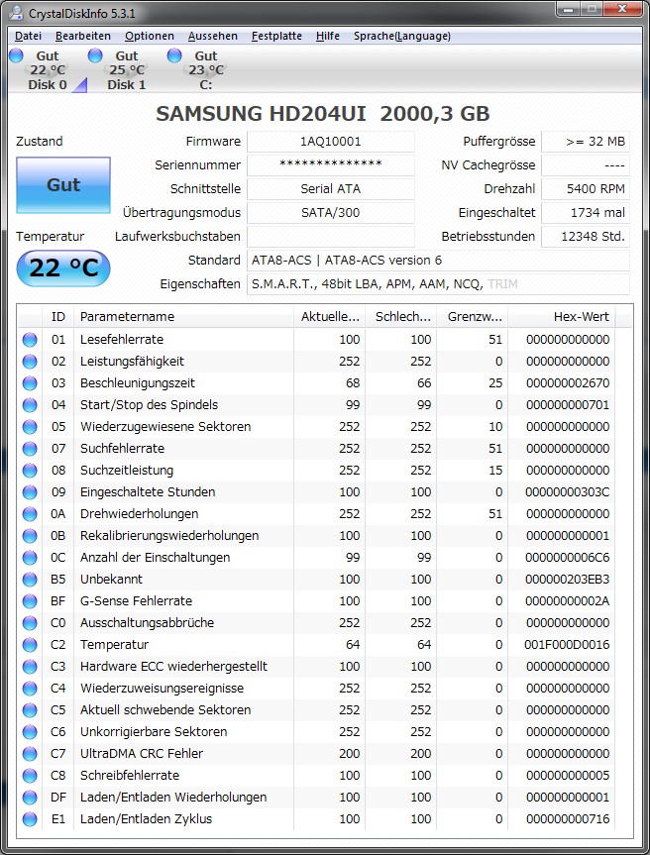Click the Disk 0 blue status orb

[x=17, y=55]
